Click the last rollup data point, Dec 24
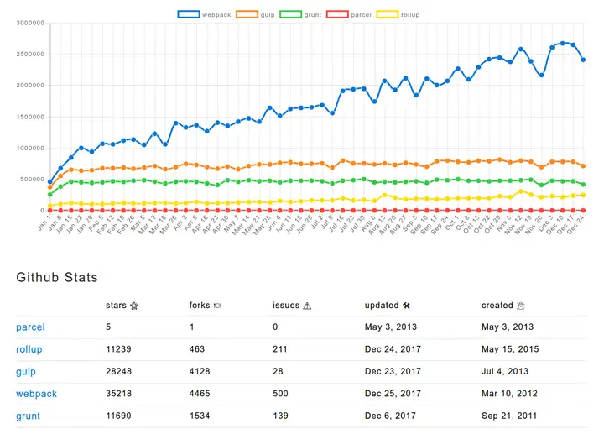This screenshot has width=604, height=434. click(x=583, y=195)
